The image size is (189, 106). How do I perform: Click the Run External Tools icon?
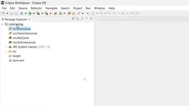(x=46, y=14)
